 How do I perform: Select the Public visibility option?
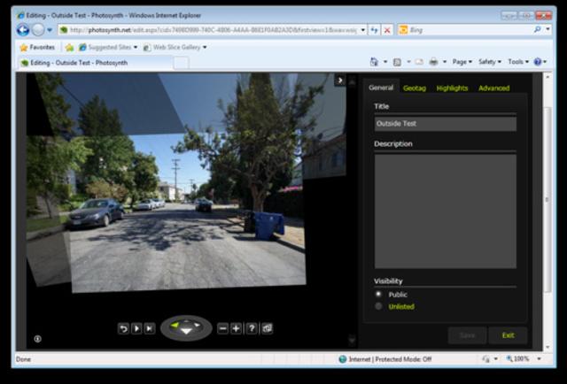coord(379,294)
